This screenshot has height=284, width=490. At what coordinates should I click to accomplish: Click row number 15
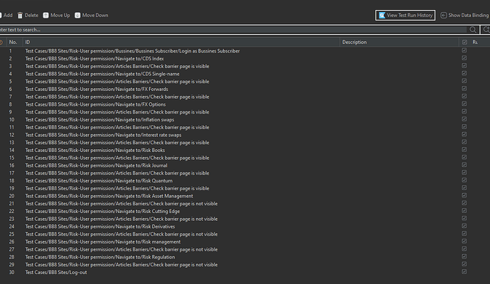tap(11, 158)
